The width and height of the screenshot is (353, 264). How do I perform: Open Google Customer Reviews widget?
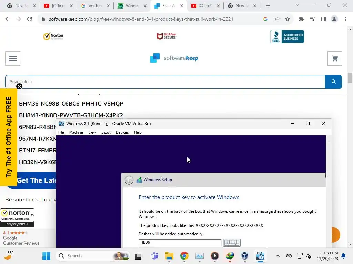point(21,238)
